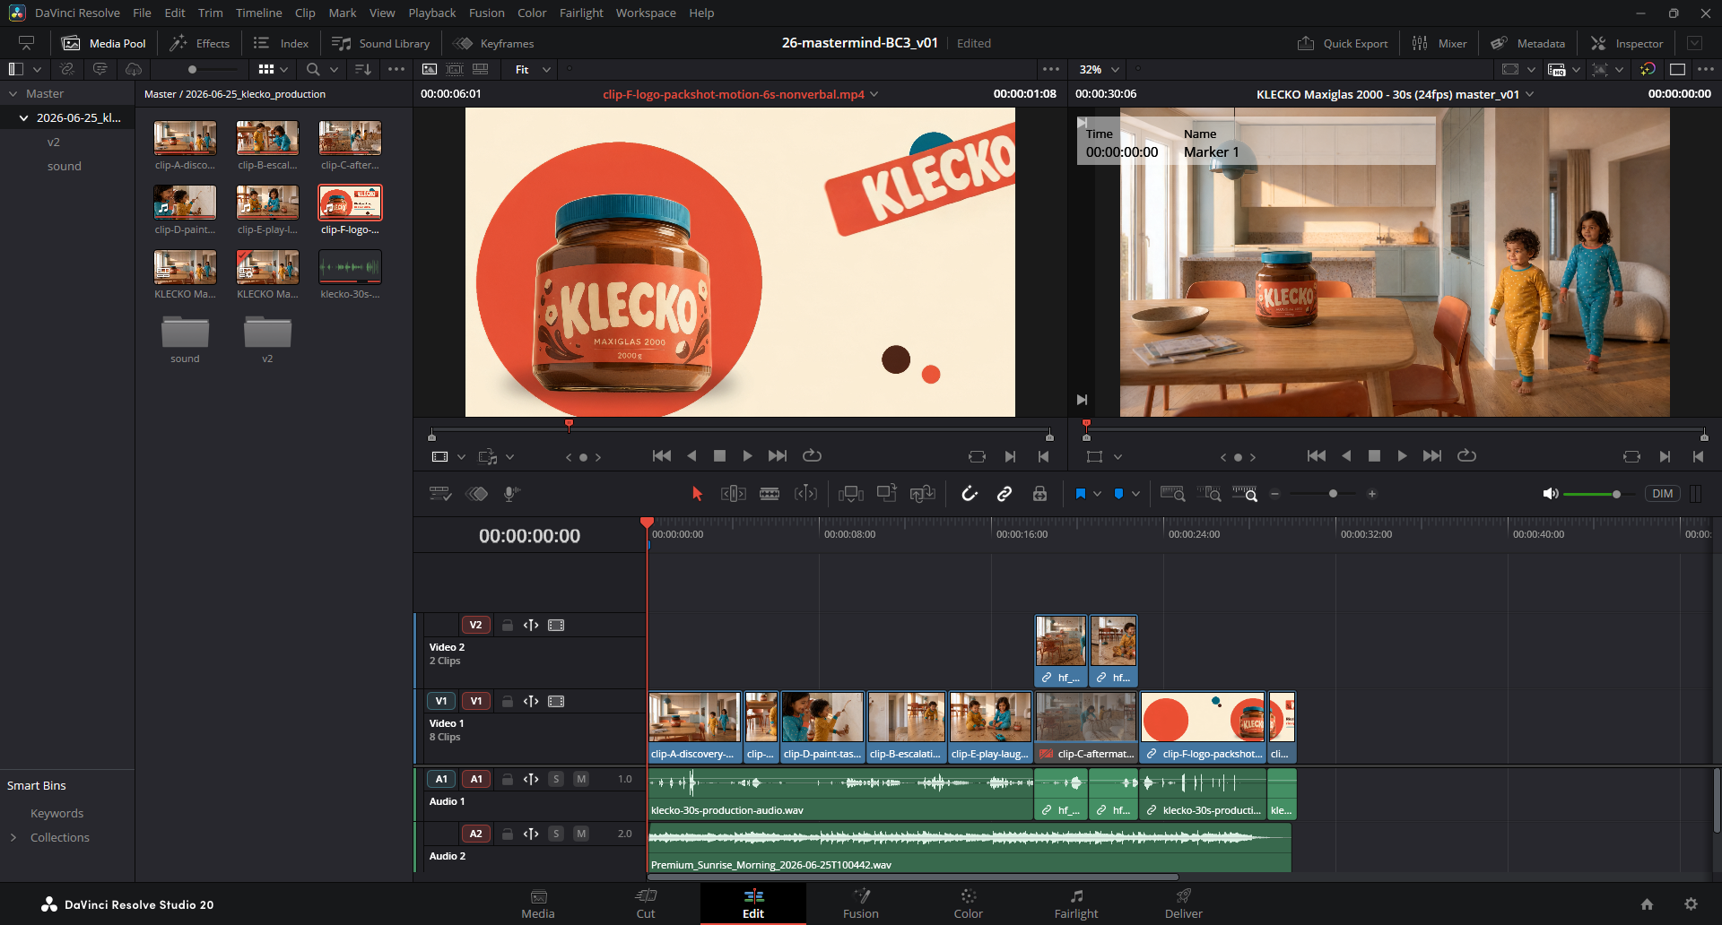Screen dimensions: 1722x925
Task: Click the Custom Zoom icon
Action: [1245, 494]
